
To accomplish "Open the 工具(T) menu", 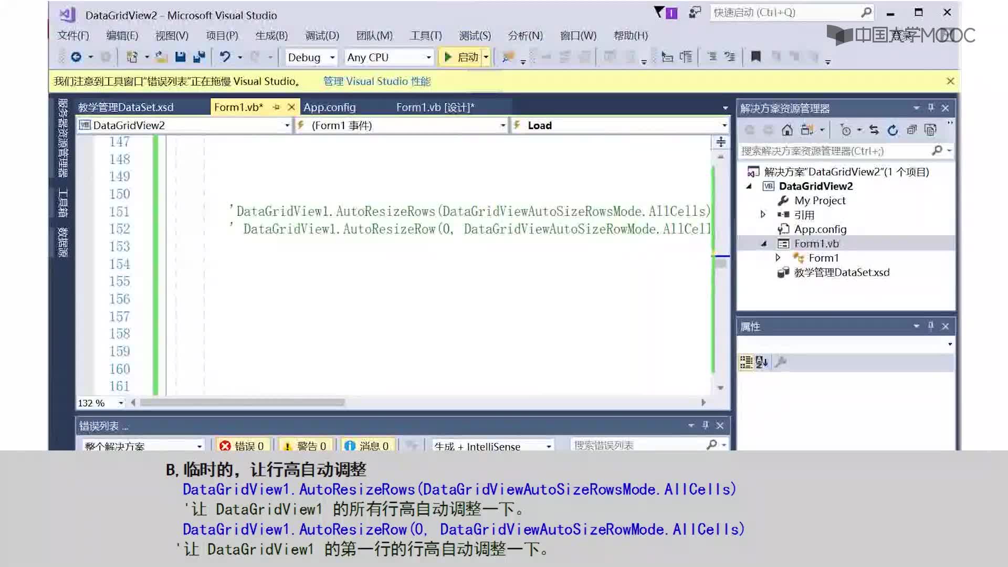I will pos(426,35).
